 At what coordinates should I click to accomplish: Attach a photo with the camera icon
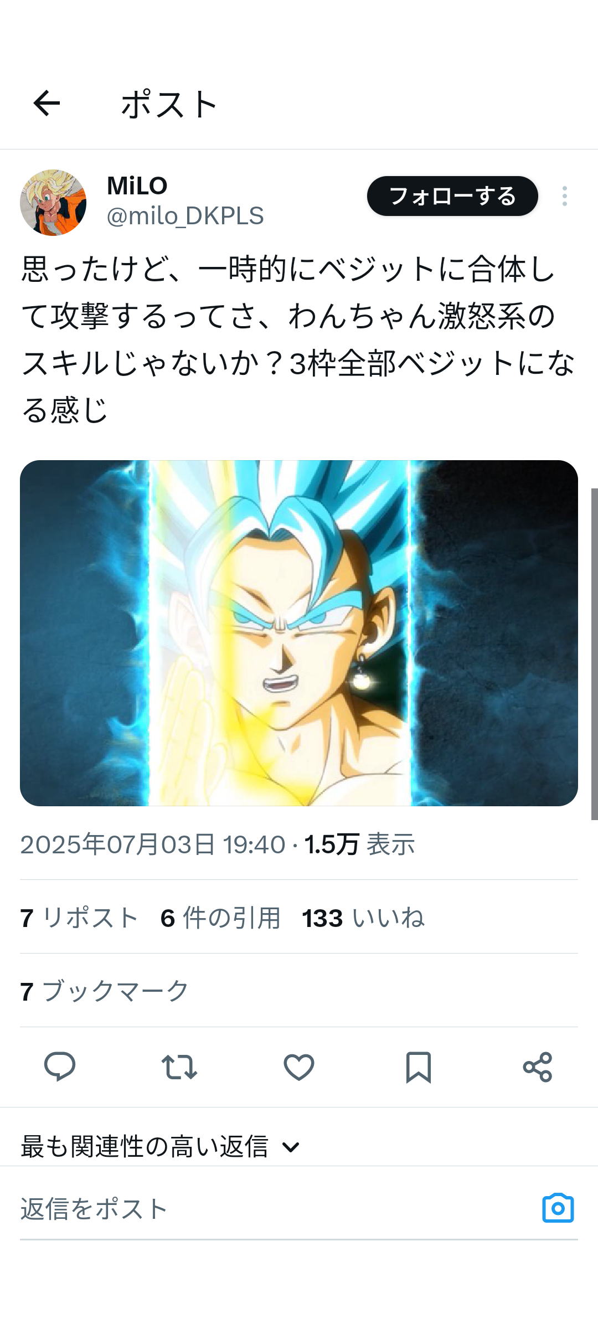pos(558,1208)
